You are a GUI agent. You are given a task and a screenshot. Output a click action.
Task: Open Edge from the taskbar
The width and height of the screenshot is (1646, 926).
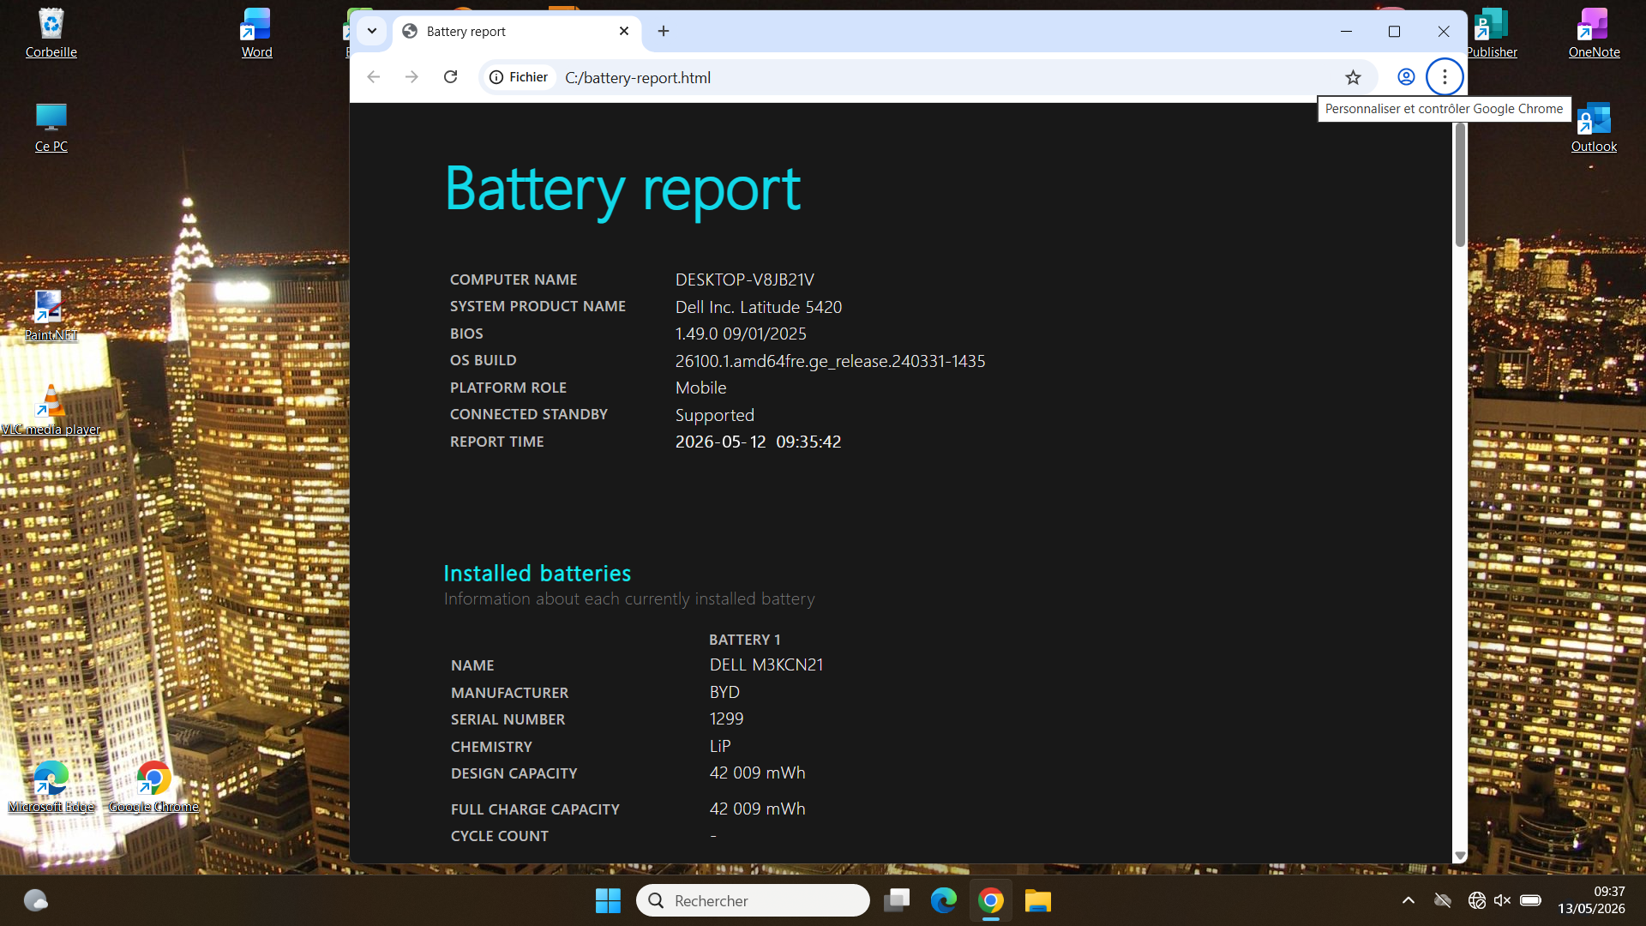click(944, 900)
